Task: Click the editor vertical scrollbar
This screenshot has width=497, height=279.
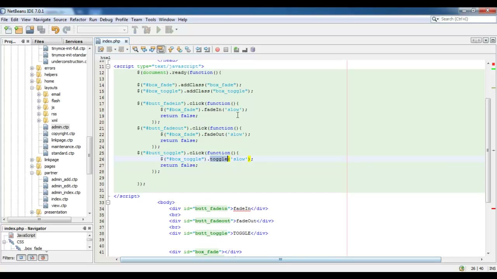Action: [x=488, y=150]
